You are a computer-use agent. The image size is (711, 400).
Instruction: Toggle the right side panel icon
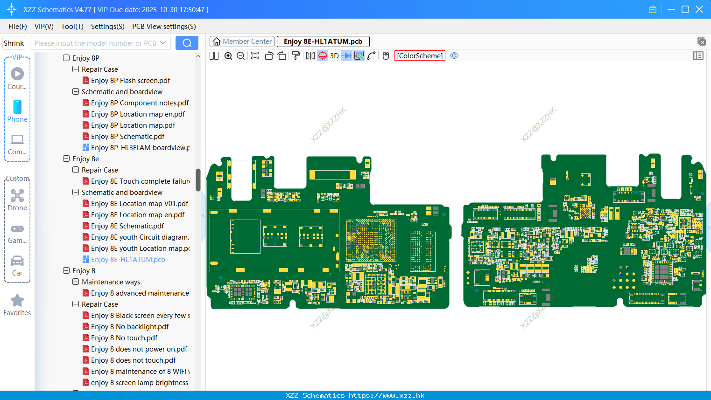(x=698, y=55)
